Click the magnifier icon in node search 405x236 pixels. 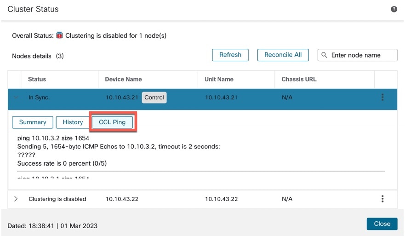click(x=324, y=55)
